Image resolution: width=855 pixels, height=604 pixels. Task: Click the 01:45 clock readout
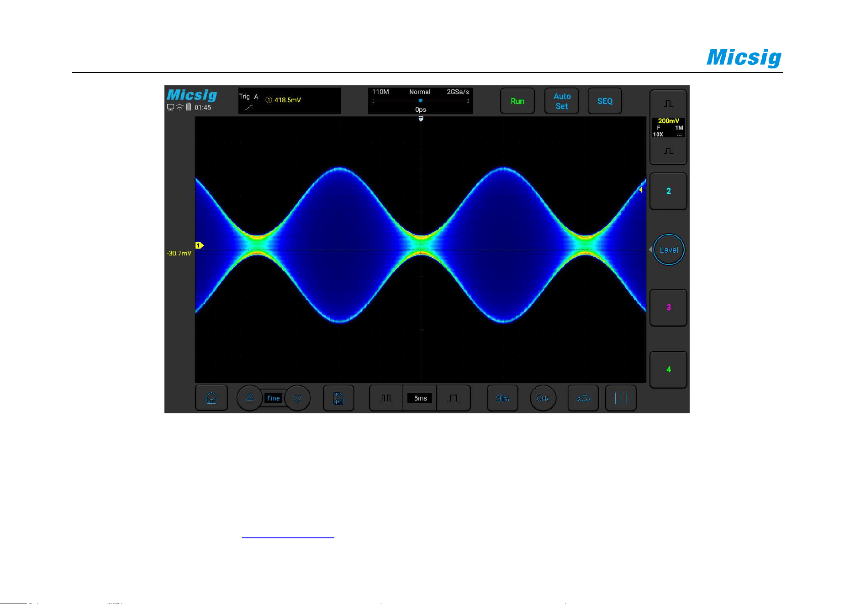[203, 108]
